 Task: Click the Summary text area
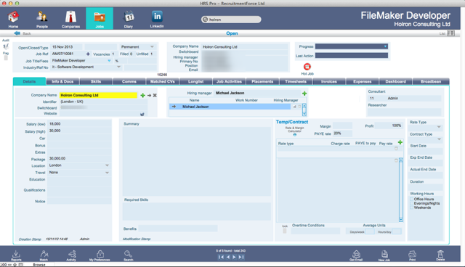[197, 161]
